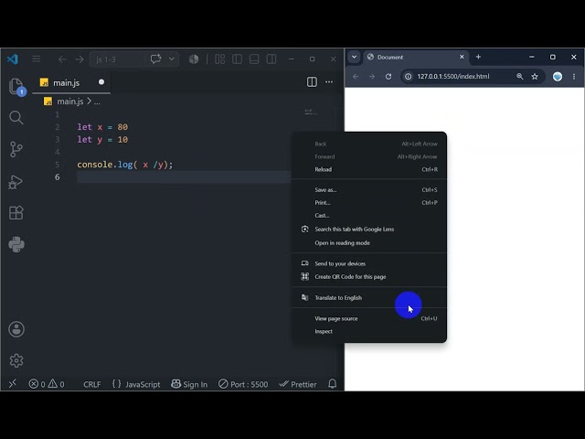Select Print... in the context menu

[369, 202]
